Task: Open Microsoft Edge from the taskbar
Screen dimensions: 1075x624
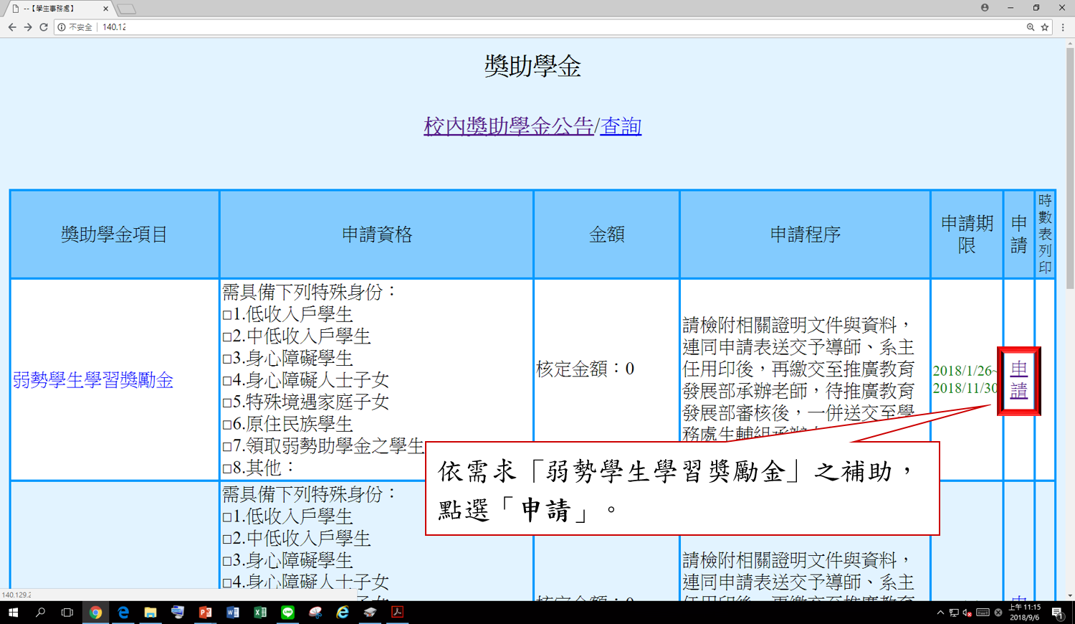Action: [123, 613]
